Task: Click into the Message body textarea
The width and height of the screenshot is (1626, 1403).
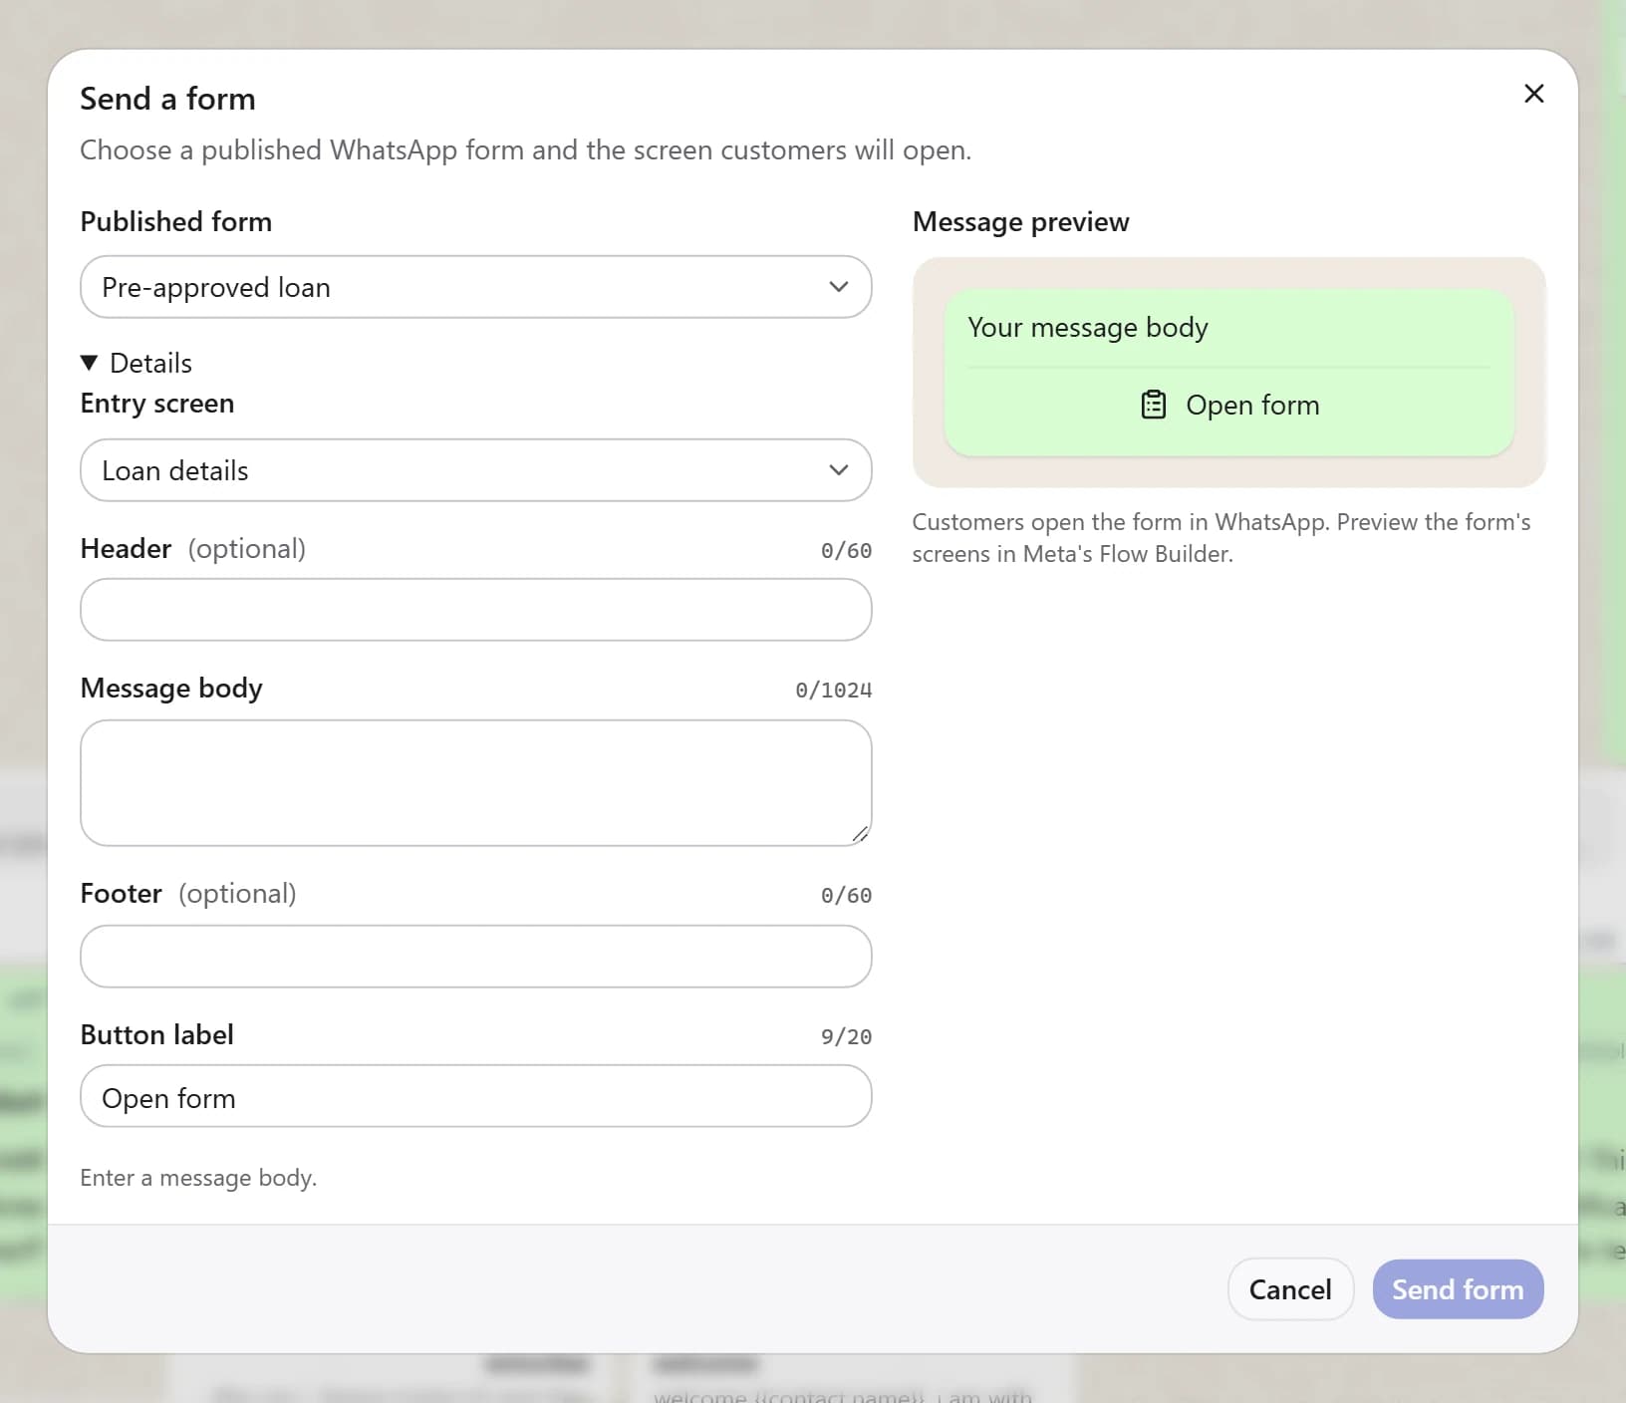Action: pos(476,783)
